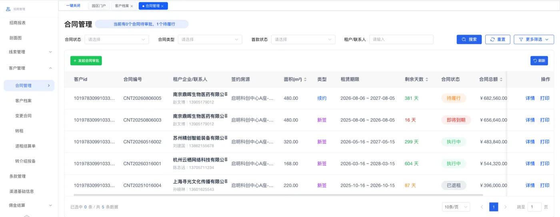
Task: Close the 客户档案 tab with its x icon
Action: [x=132, y=6]
